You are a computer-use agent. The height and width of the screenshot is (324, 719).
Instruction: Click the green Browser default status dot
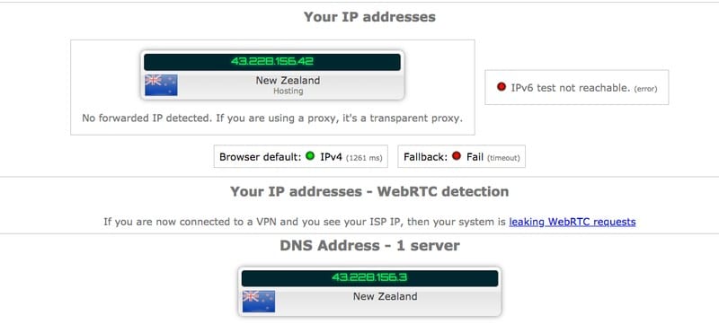pos(310,156)
